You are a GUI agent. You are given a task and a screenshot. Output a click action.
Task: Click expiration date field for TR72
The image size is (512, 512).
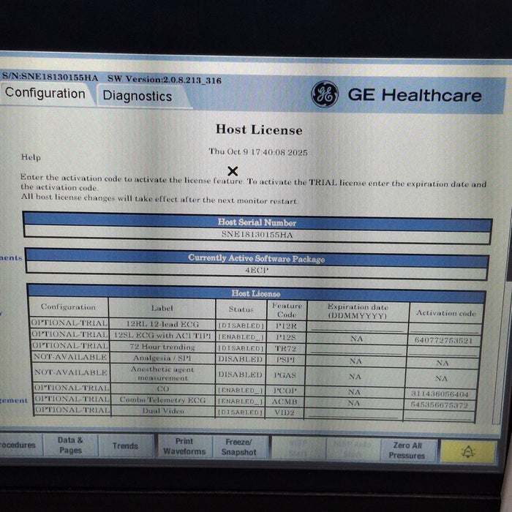(356, 350)
